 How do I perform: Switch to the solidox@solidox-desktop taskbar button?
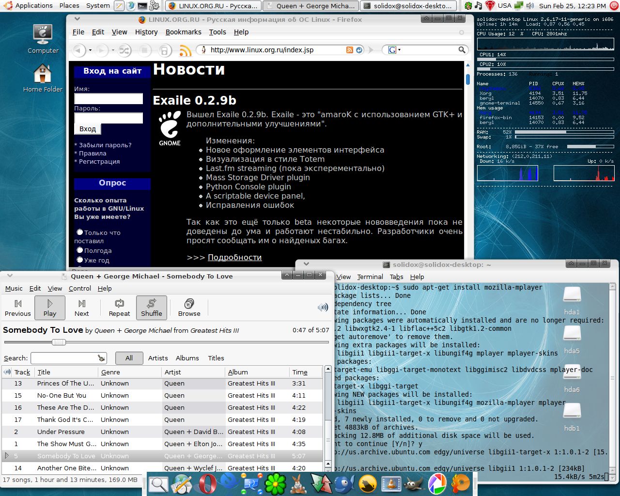(x=409, y=6)
